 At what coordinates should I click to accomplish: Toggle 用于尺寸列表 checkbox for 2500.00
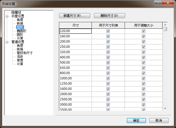pyautogui.click(x=108, y=99)
